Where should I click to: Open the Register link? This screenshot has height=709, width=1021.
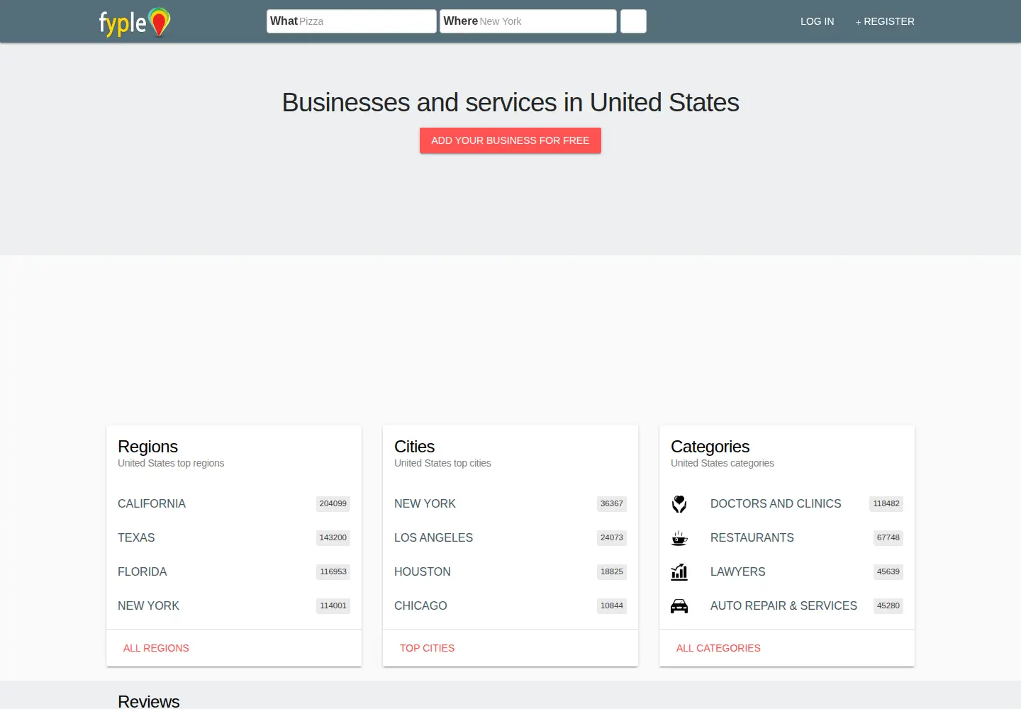point(885,21)
